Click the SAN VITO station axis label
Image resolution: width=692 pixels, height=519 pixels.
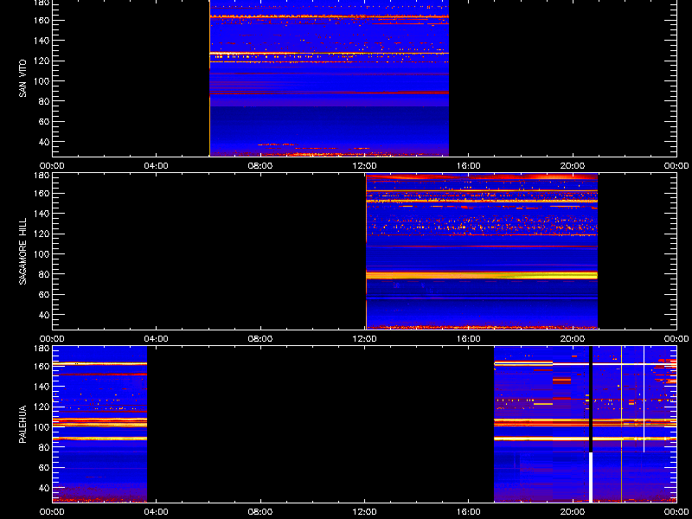[22, 79]
